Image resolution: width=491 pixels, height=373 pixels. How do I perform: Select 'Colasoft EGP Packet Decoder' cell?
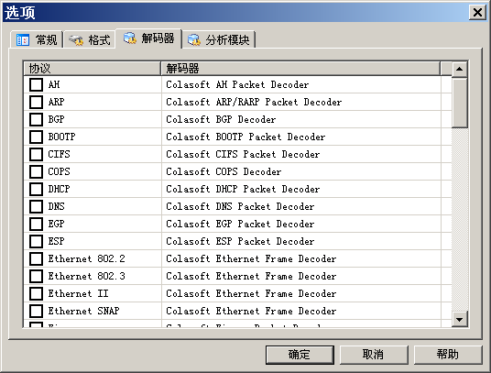point(301,224)
